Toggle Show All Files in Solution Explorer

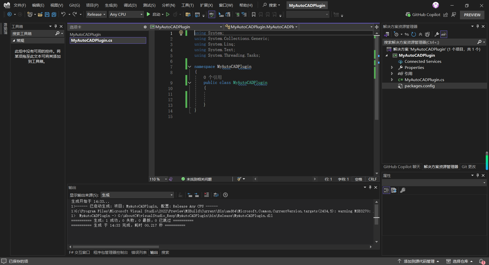coord(427,34)
